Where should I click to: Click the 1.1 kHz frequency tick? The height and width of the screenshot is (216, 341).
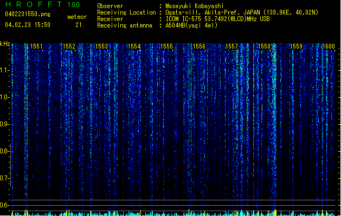coord(5,70)
